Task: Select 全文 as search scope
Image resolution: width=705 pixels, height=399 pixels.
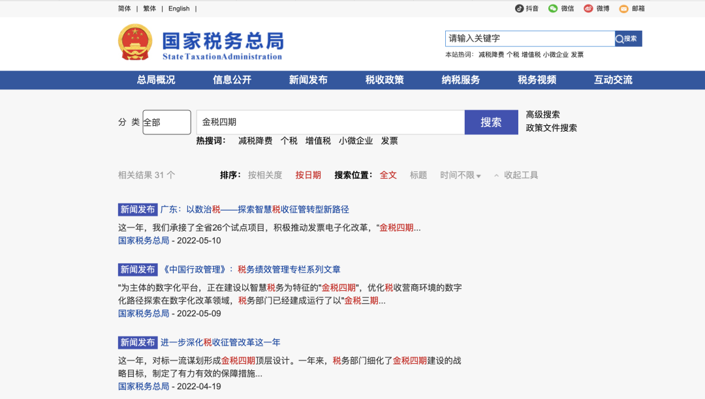Action: (388, 175)
